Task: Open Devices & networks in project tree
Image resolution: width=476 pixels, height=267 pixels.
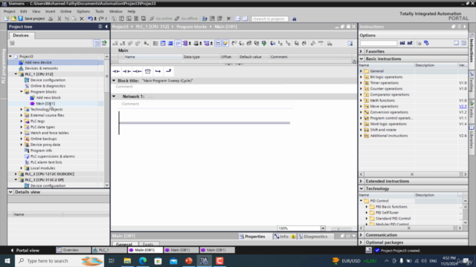Action: click(42, 68)
